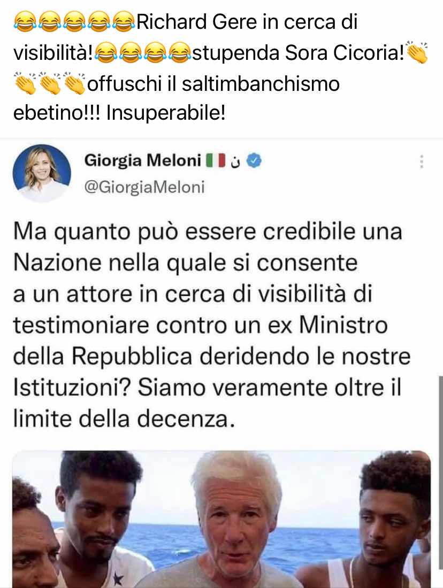Click the Giorgia Meloni display name

[143, 160]
